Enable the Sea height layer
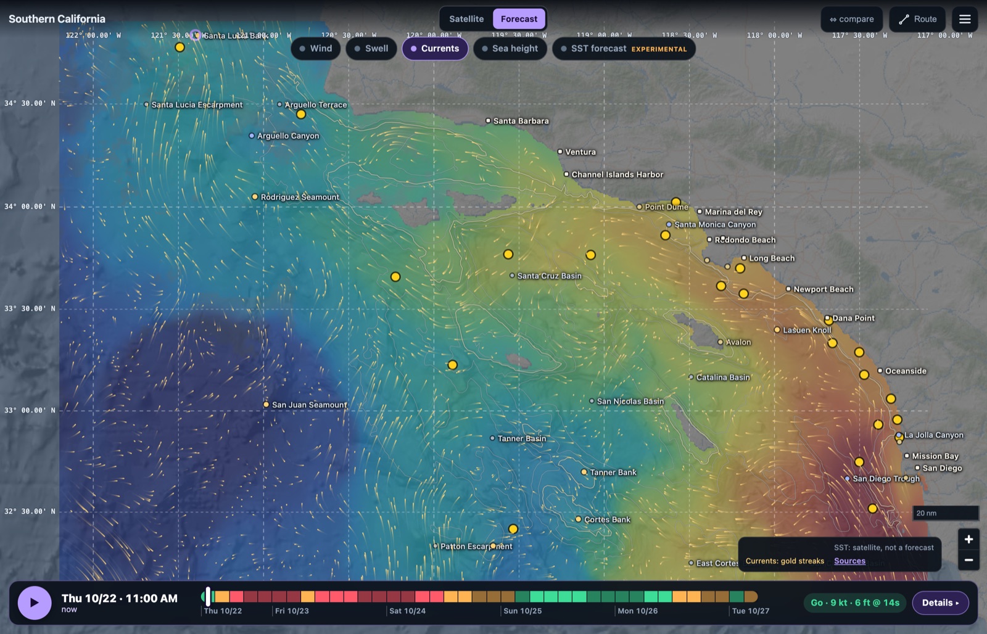The height and width of the screenshot is (634, 987). [x=510, y=49]
